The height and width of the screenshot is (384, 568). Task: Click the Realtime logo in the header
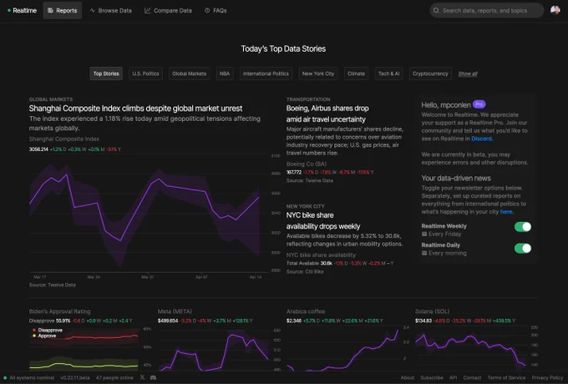click(x=22, y=11)
